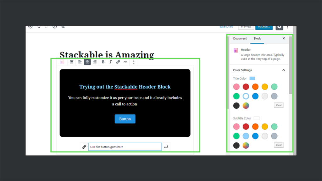Apply the button URL with enter arrow
The image size is (322, 181).
(x=166, y=147)
